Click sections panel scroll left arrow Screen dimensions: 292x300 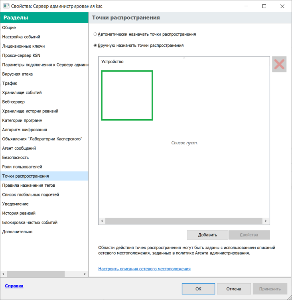pos(4,274)
